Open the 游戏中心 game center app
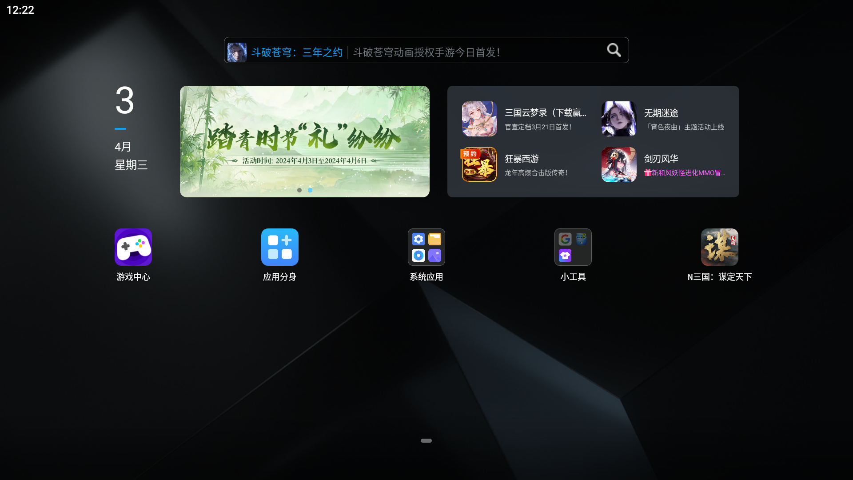Image resolution: width=853 pixels, height=480 pixels. click(133, 247)
